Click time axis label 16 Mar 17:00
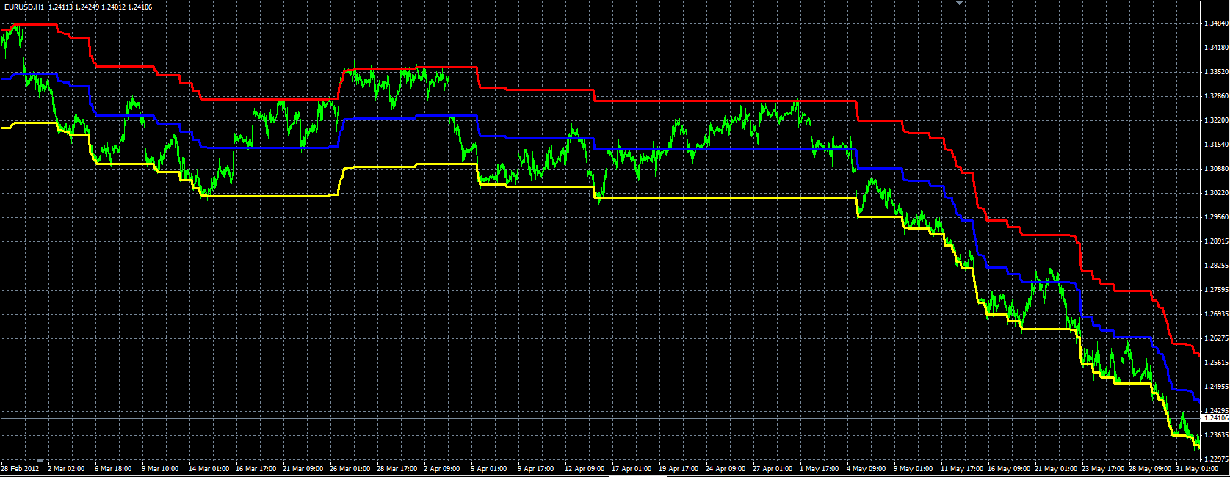1230x477 pixels. (x=256, y=469)
